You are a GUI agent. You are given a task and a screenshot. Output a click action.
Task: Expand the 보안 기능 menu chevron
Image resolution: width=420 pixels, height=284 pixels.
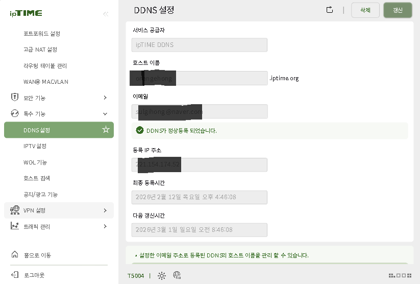pos(105,98)
